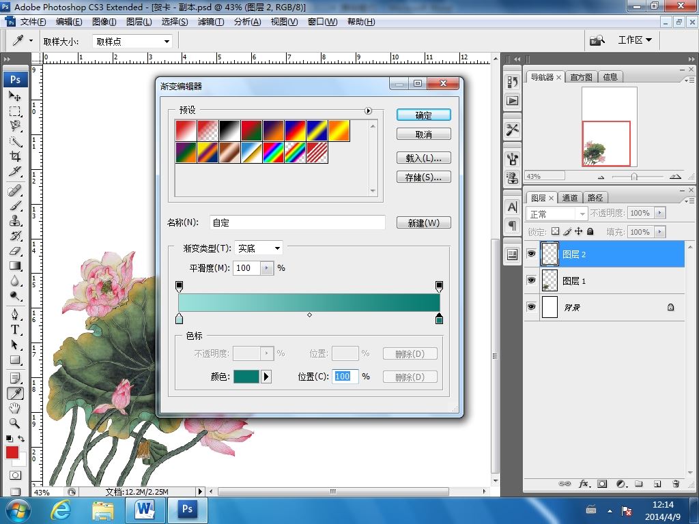This screenshot has height=524, width=699.
Task: Select the Path Selection tool
Action: click(15, 345)
